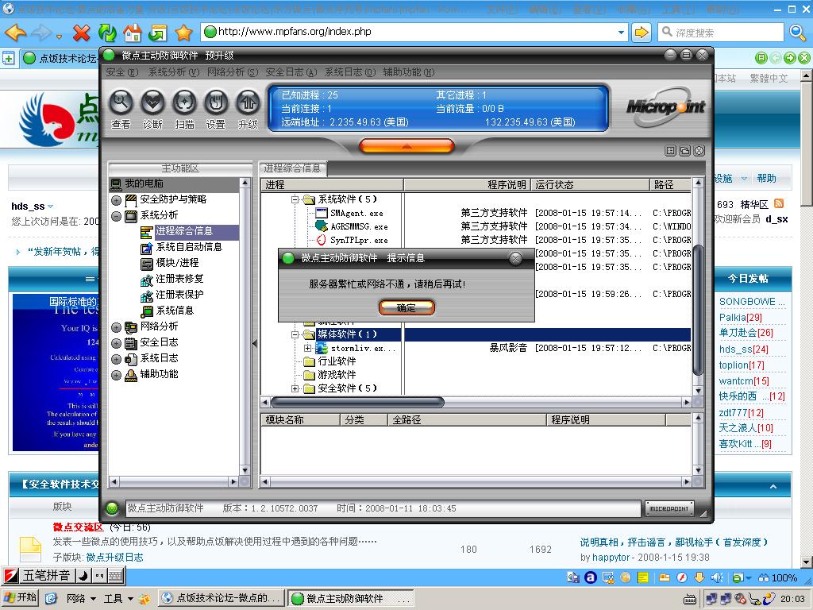This screenshot has width=813, height=610.
Task: Open the 繁體中文 language link
Action: (769, 79)
